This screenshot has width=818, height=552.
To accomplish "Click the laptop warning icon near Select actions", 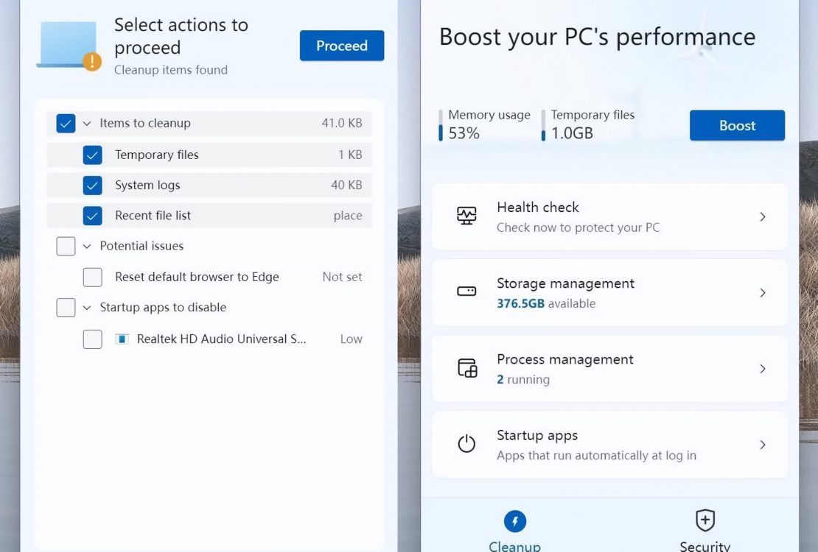I will click(69, 46).
